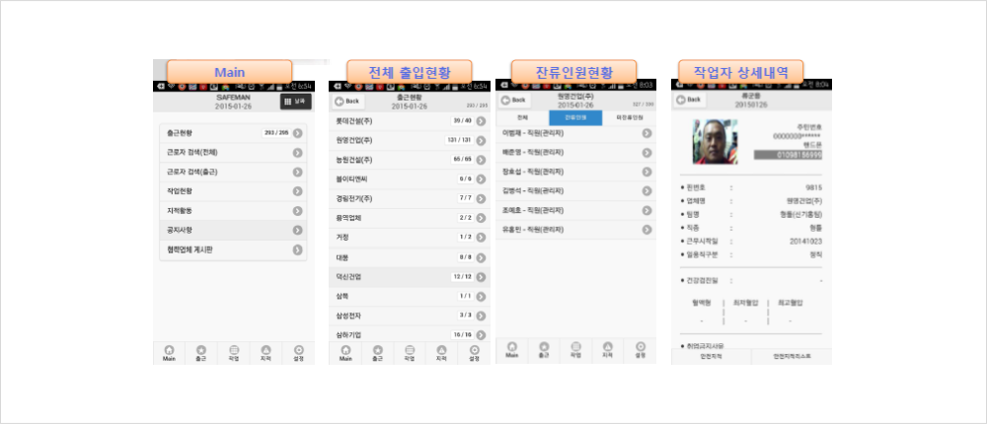Tap the worker photo thumbnail

click(715, 142)
